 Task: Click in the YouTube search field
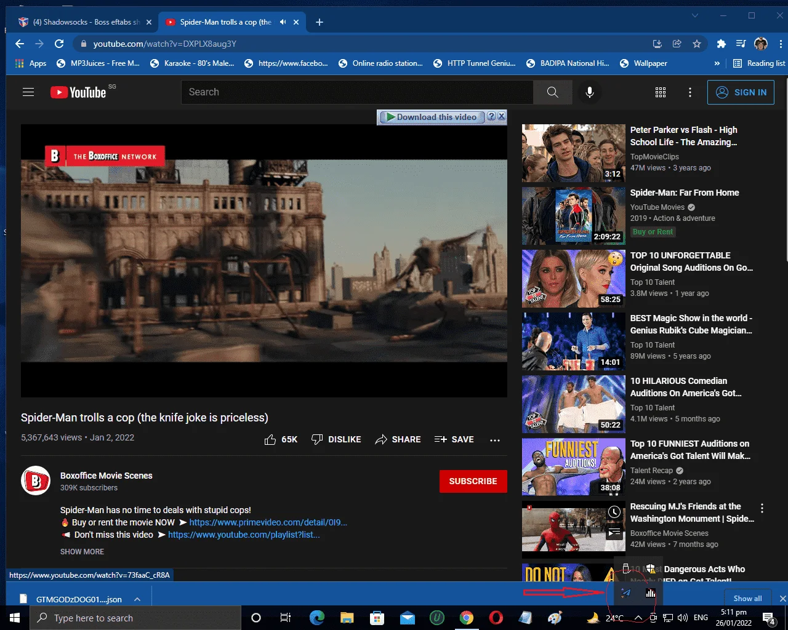click(357, 92)
